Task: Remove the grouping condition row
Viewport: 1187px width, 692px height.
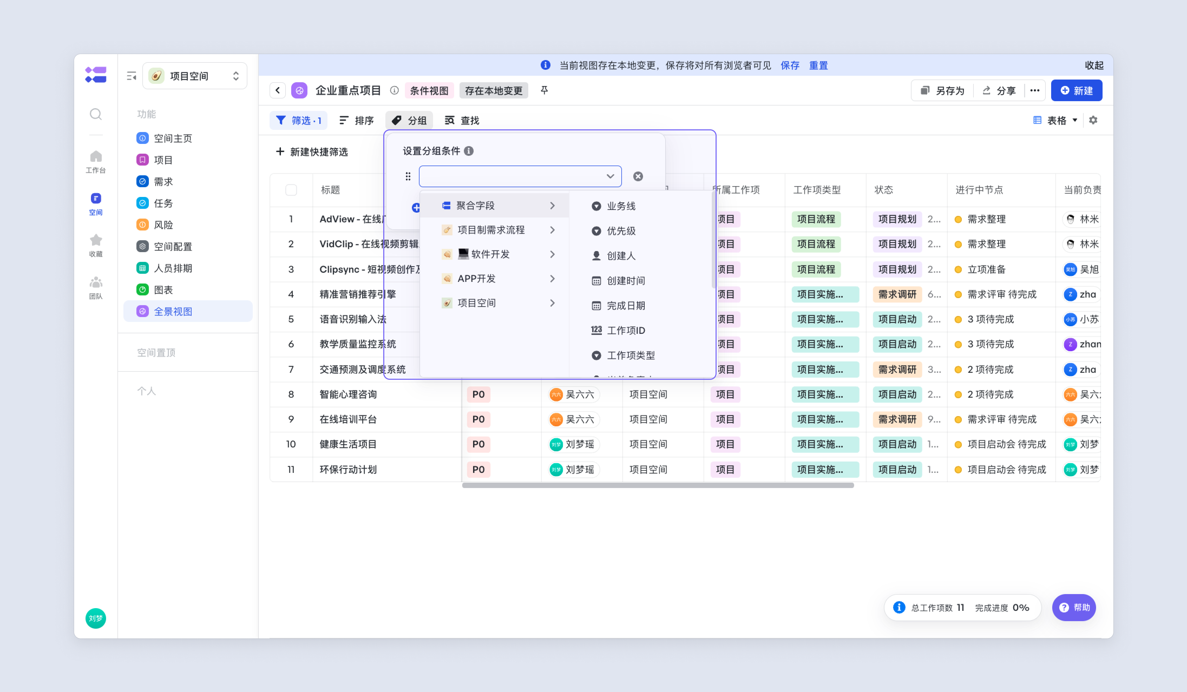Action: click(638, 176)
